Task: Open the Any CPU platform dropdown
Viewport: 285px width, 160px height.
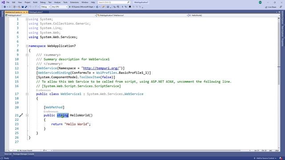Action: coord(59,7)
